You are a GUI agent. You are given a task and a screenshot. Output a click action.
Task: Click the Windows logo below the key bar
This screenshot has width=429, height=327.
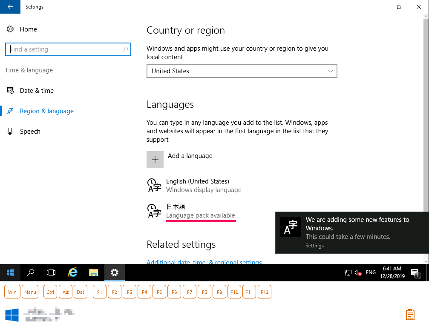coord(12,315)
